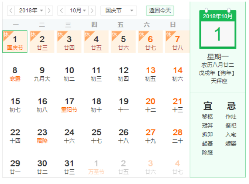The image size is (249, 184).
Task: Select October 16 初八
Action: click(x=42, y=105)
